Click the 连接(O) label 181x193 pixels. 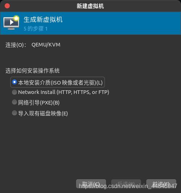point(16,45)
